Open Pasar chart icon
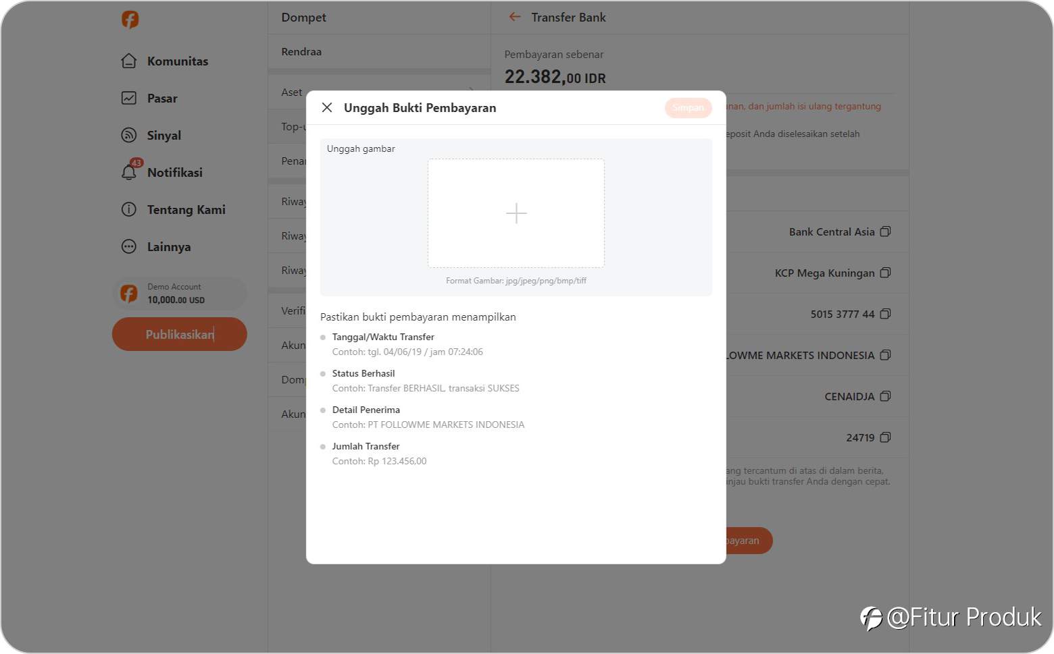Viewport: 1054px width, 654px height. point(128,98)
